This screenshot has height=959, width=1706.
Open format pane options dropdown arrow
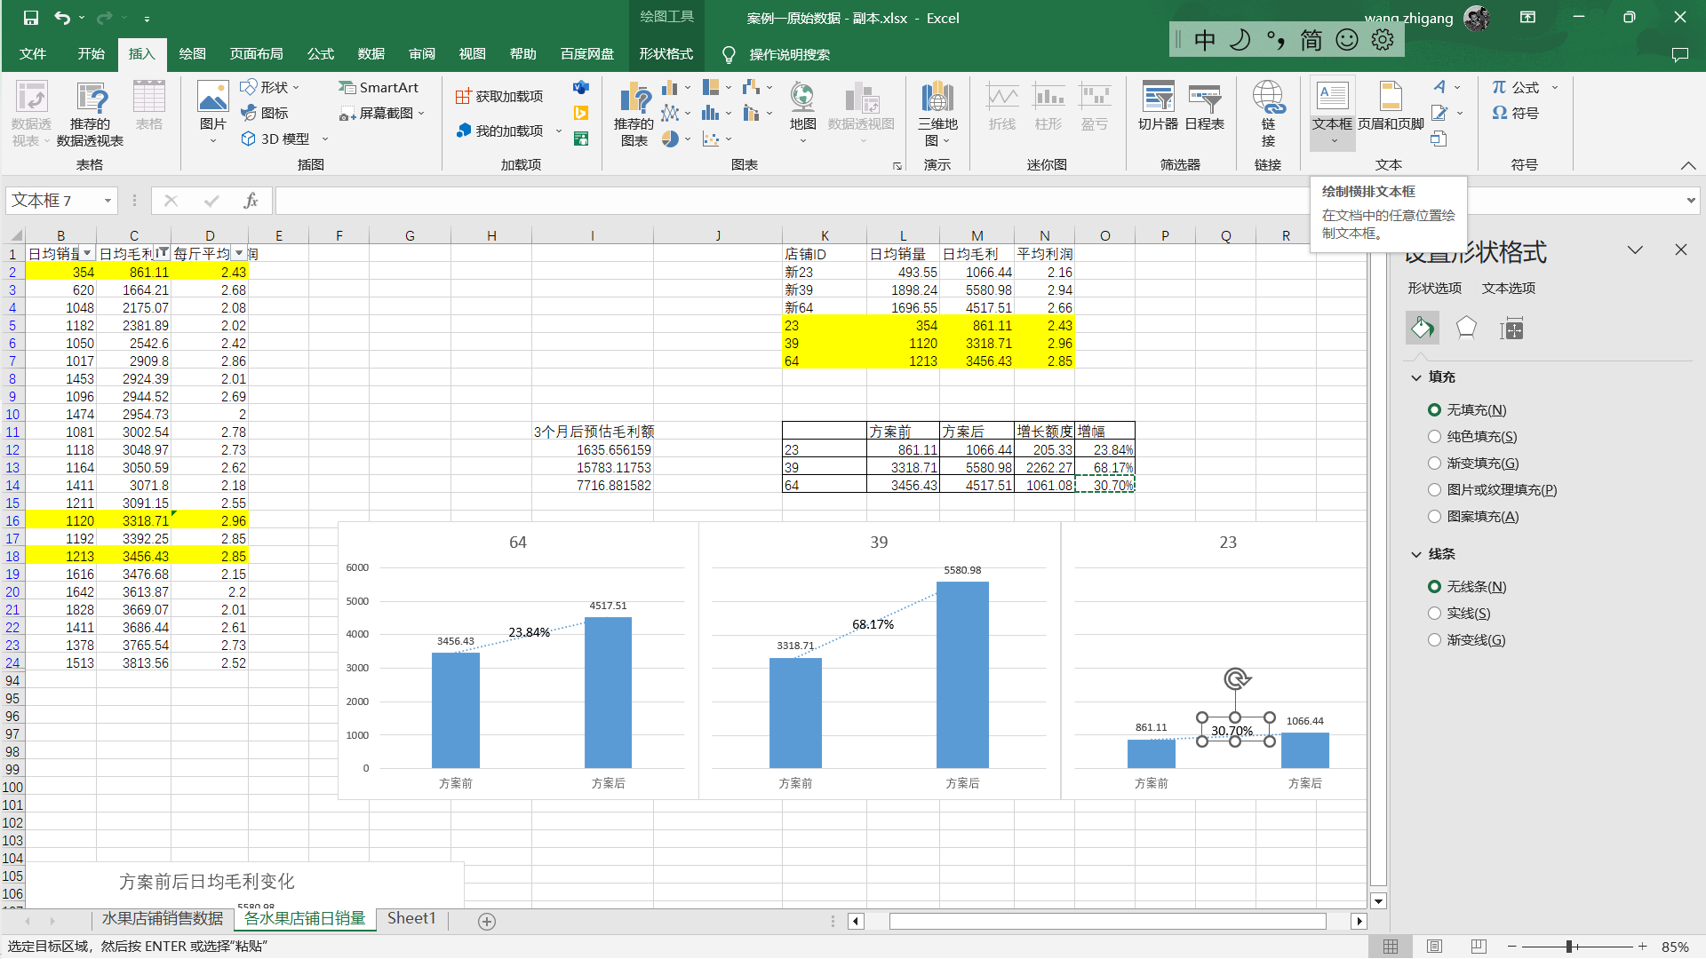[1635, 250]
